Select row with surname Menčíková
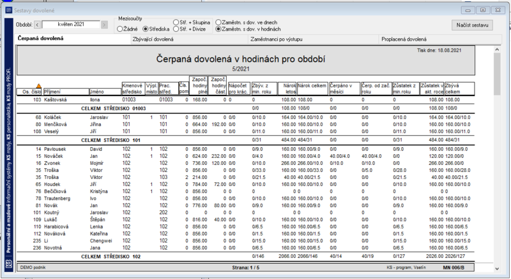Image resolution: width=511 pixels, height=279 pixels. click(246, 124)
